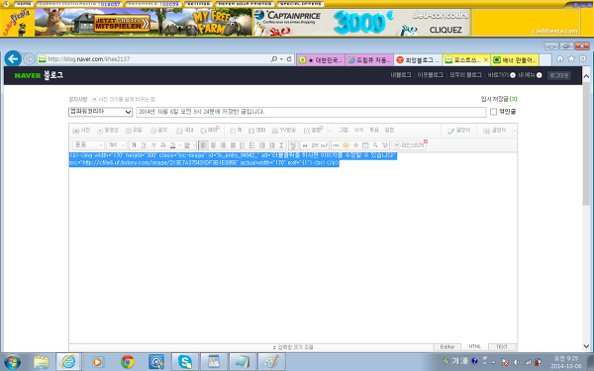Image resolution: width=594 pixels, height=371 pixels.
Task: Align text left in editor toolbar
Action: (x=203, y=145)
